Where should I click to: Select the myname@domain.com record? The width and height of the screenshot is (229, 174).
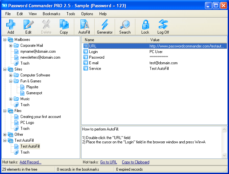(x=38, y=51)
